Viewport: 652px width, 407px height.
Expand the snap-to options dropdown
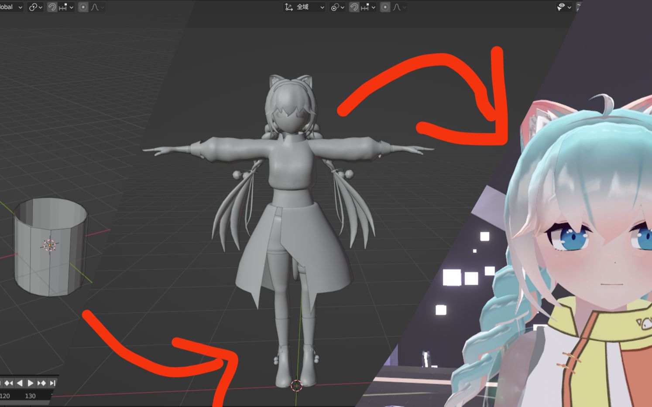(71, 7)
